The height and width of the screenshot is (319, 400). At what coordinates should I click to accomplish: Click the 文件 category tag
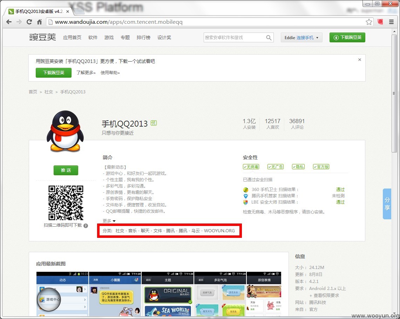pos(158,231)
